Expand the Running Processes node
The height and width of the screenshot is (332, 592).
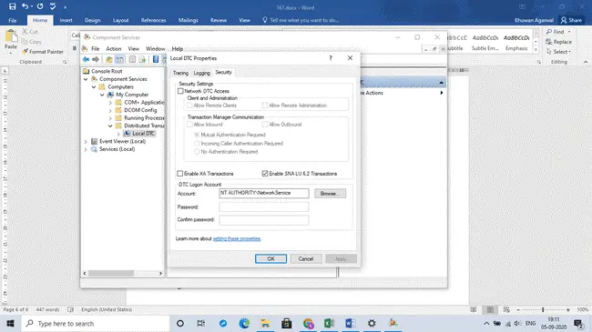[x=110, y=118]
